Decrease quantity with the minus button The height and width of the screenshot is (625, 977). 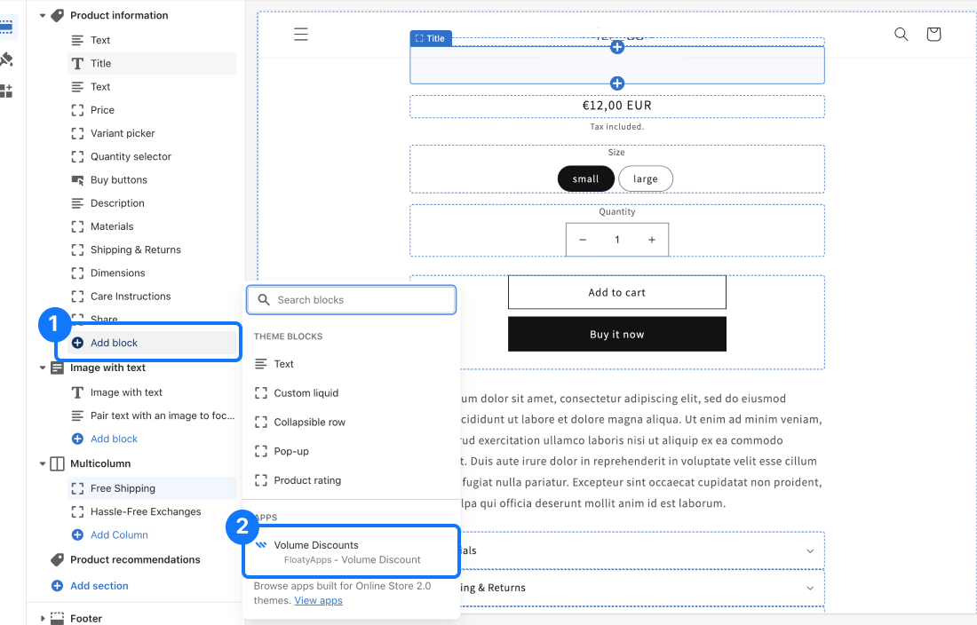click(x=583, y=240)
